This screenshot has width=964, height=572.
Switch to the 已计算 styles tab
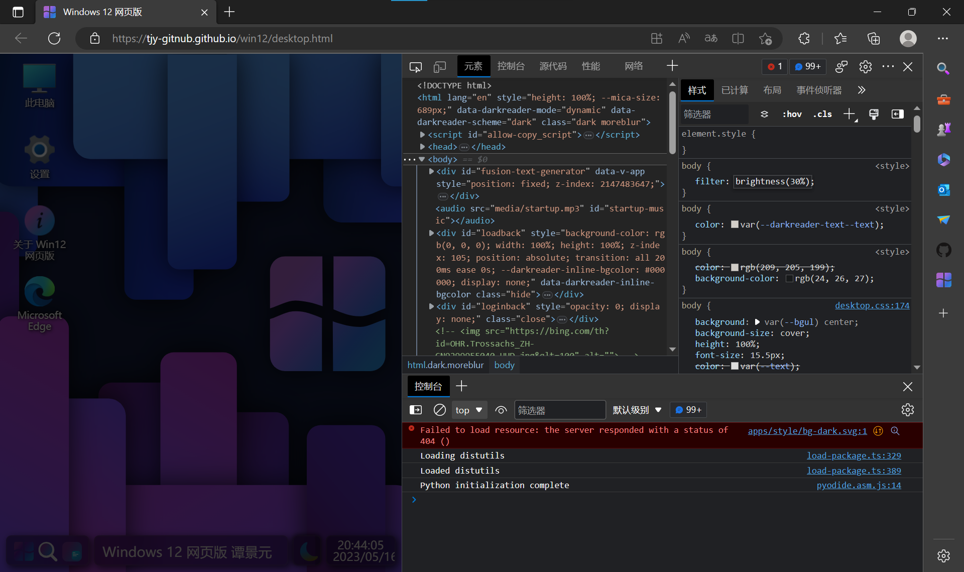point(735,90)
